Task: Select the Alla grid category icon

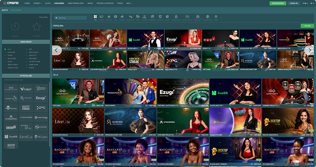Action: 95,17
